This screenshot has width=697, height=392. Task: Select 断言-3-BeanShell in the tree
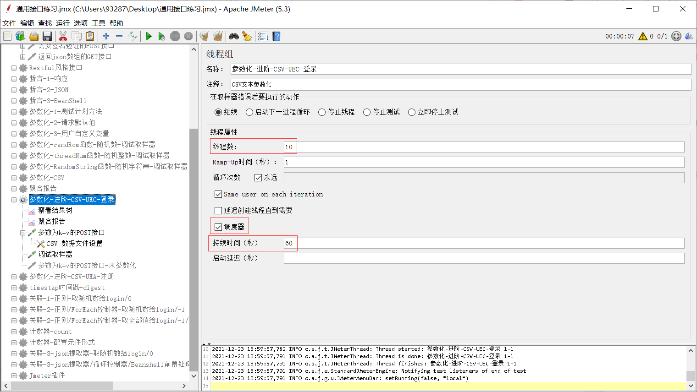(58, 101)
